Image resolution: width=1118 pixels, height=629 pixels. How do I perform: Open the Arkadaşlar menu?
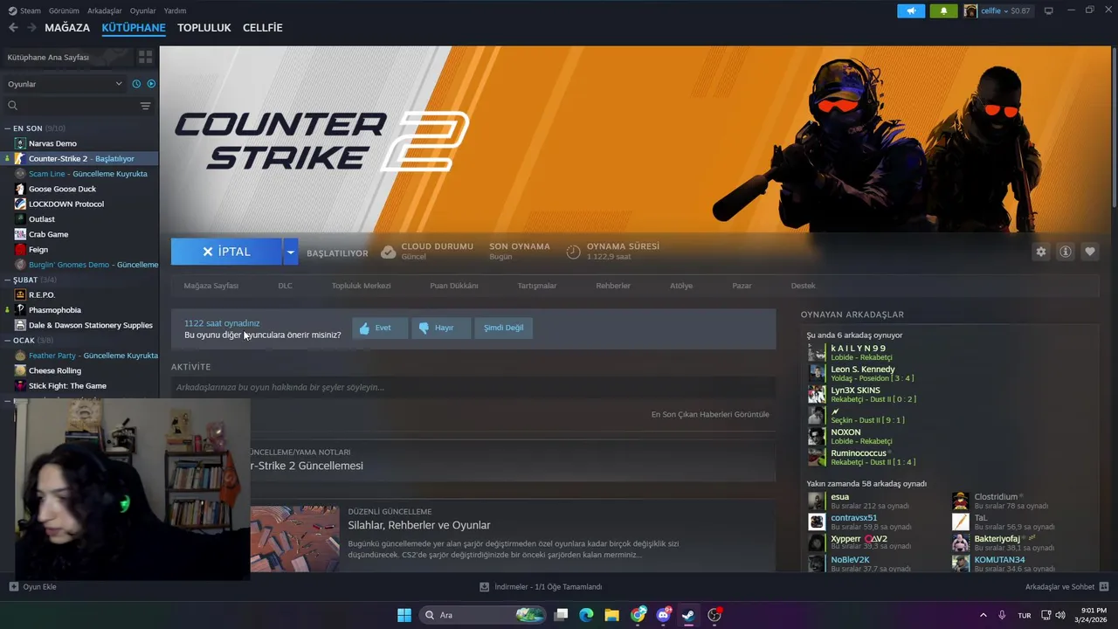click(105, 10)
